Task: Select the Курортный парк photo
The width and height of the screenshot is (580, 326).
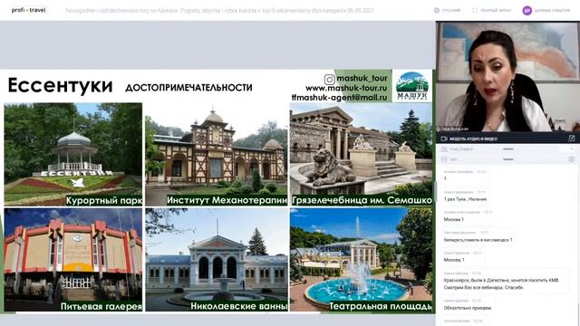Action: click(x=73, y=154)
